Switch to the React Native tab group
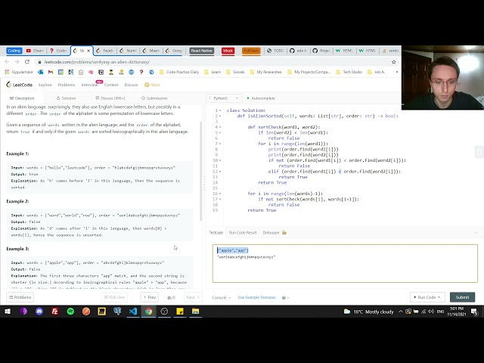The height and width of the screenshot is (363, 484). point(202,51)
